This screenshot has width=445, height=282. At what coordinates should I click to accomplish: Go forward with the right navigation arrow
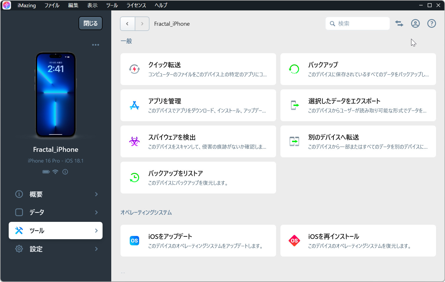pos(142,24)
